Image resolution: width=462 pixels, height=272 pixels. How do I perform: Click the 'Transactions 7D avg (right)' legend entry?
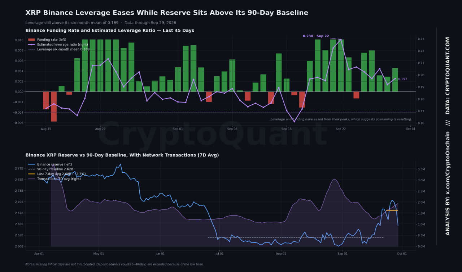[x=59, y=178]
